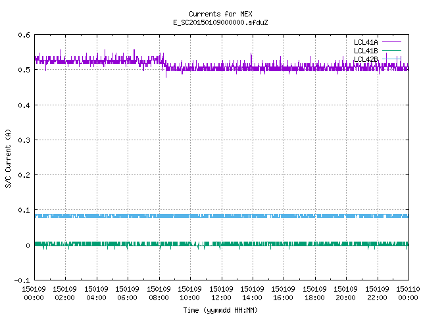Click the x-axis tick 150109 10:00

(189, 293)
